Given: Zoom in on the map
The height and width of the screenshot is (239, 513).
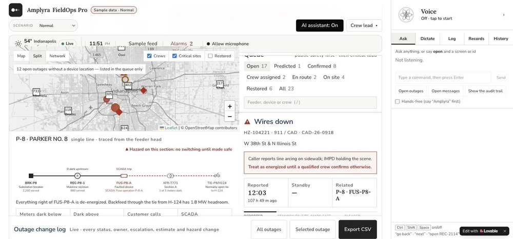Looking at the screenshot, I should 230,106.
